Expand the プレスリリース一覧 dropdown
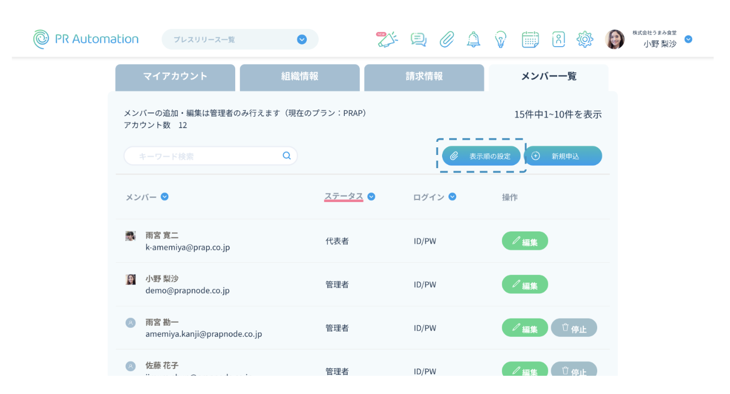Viewport: 730px width, 394px height. coord(302,40)
